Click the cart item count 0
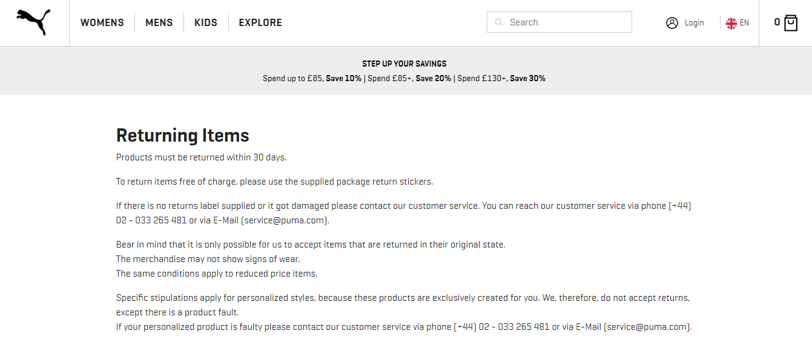This screenshot has width=812, height=342. (x=777, y=22)
